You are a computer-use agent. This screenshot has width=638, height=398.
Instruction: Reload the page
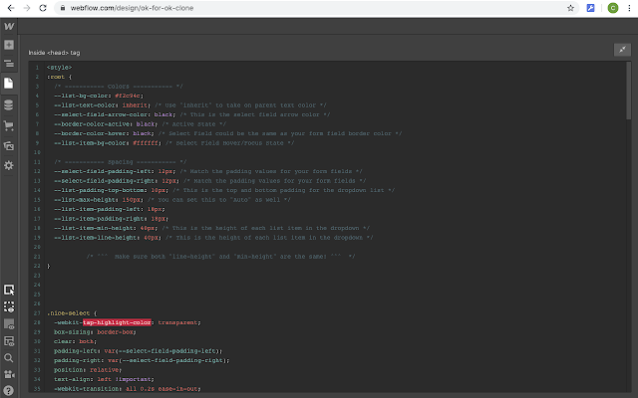43,8
